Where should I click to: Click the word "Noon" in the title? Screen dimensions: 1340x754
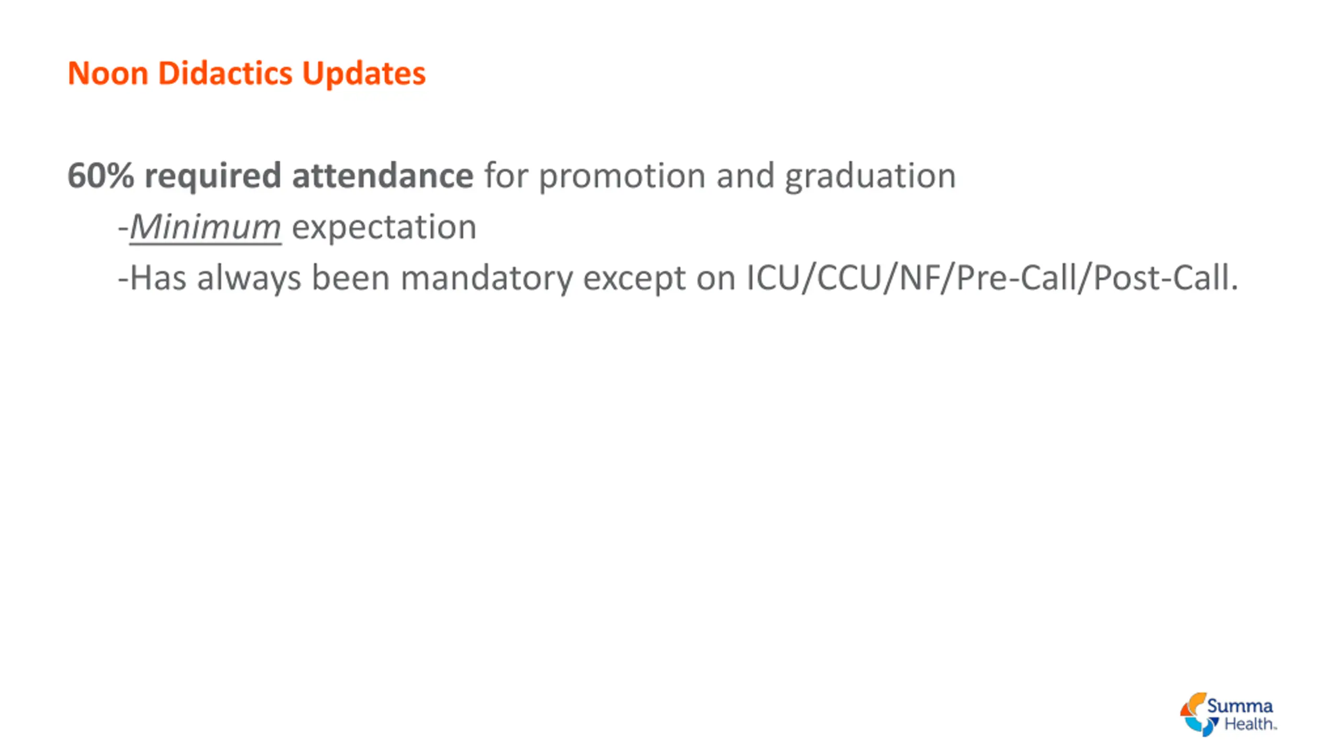pyautogui.click(x=108, y=73)
